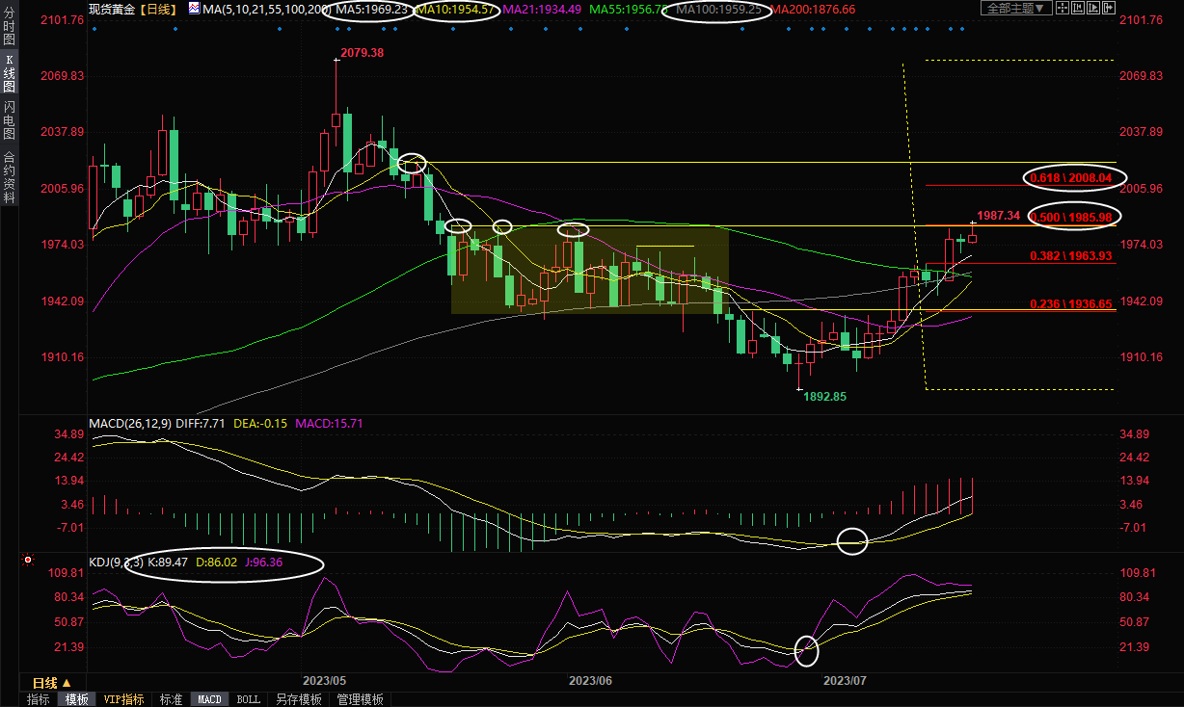Click the 0.618 Fibonacci level label
The image size is (1184, 707).
(1071, 178)
